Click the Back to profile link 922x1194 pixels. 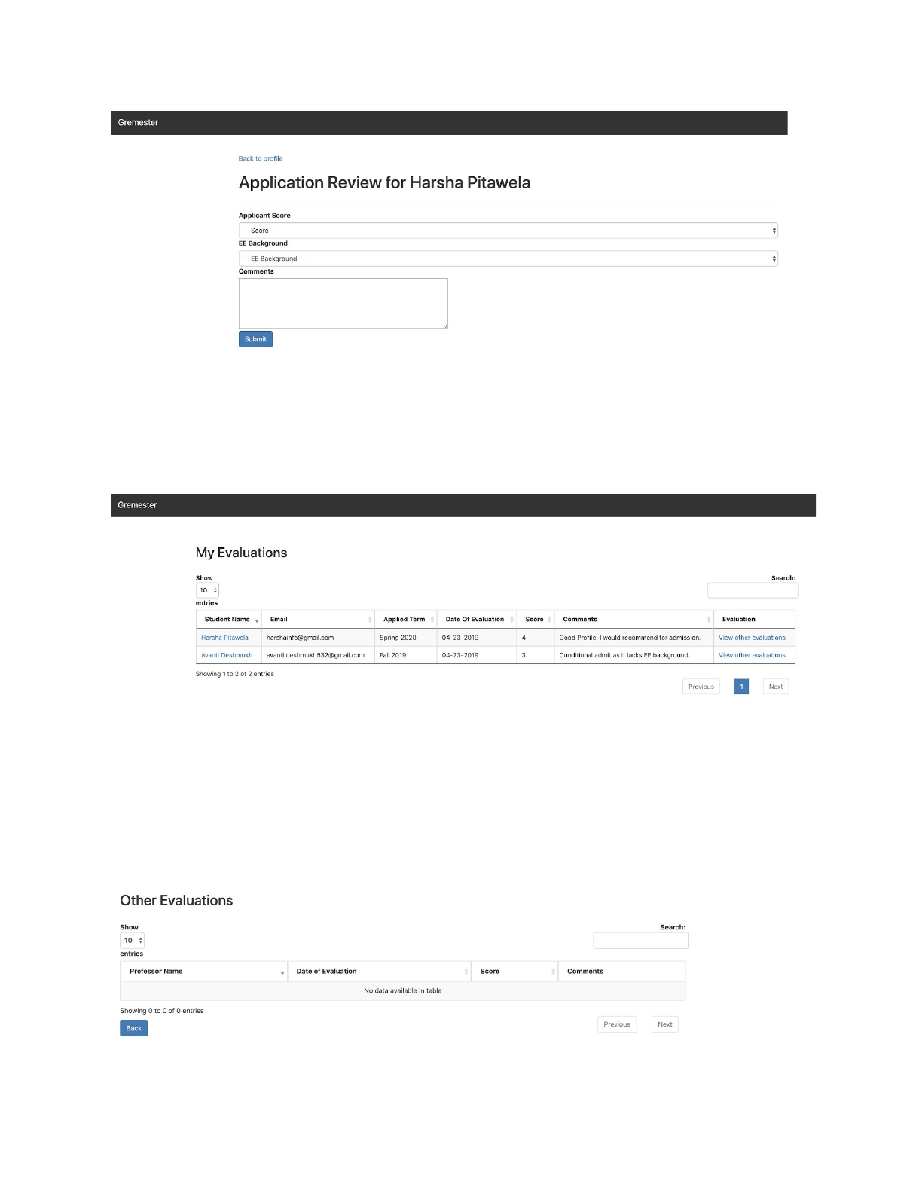point(260,158)
